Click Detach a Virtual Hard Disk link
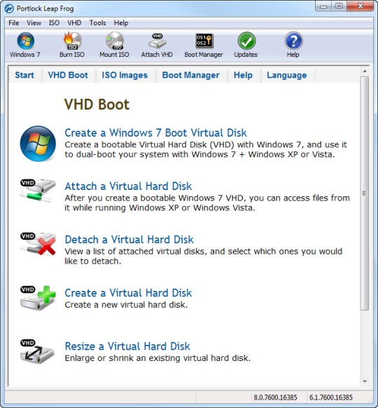This screenshot has height=408, width=378. coord(129,239)
